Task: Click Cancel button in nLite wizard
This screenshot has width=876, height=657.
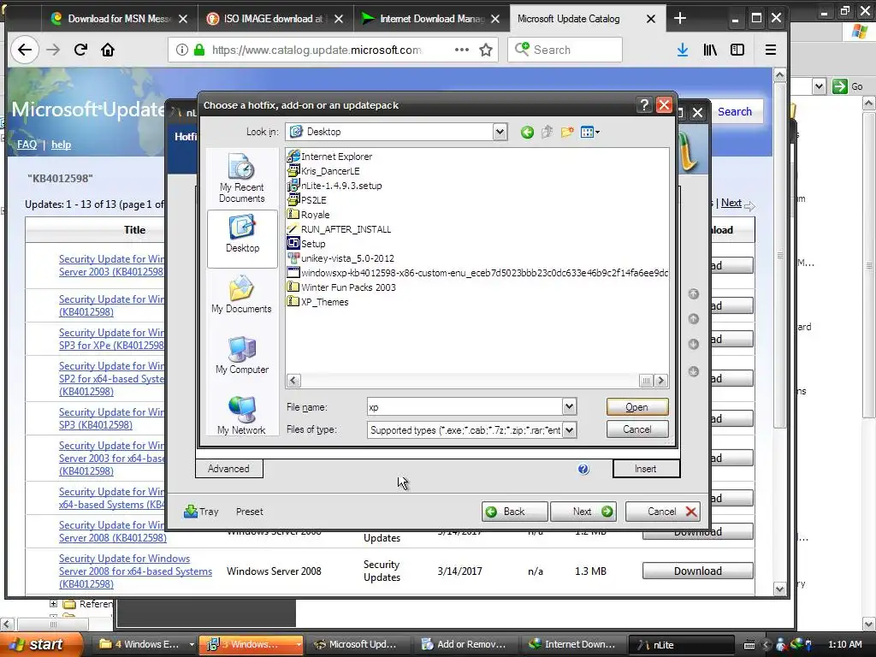Action: tap(662, 512)
